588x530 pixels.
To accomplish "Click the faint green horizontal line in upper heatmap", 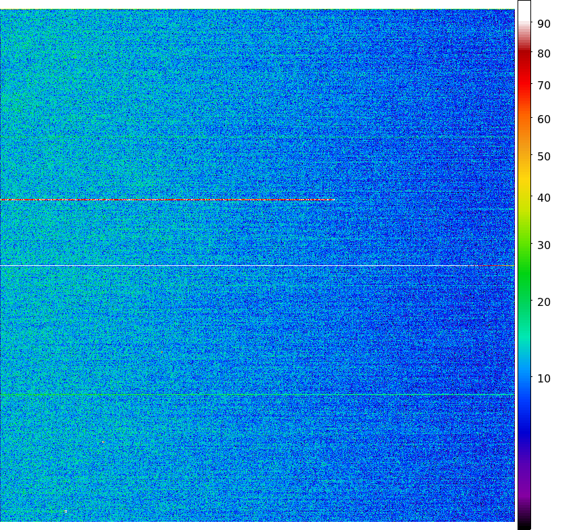I will [257, 137].
